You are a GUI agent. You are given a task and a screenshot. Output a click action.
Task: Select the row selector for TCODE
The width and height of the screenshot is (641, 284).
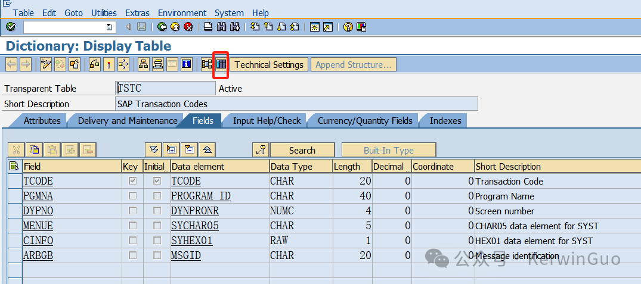point(15,181)
